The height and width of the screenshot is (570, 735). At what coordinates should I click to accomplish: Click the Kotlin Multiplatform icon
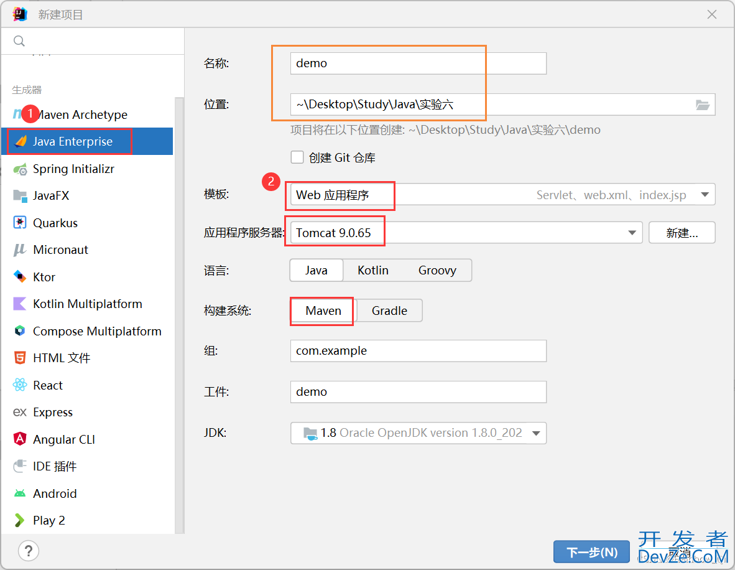click(x=20, y=304)
